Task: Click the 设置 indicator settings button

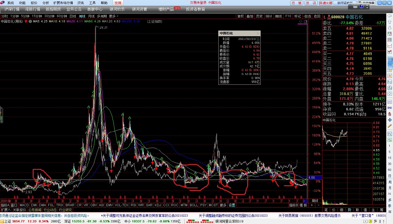Action: [x=232, y=205]
